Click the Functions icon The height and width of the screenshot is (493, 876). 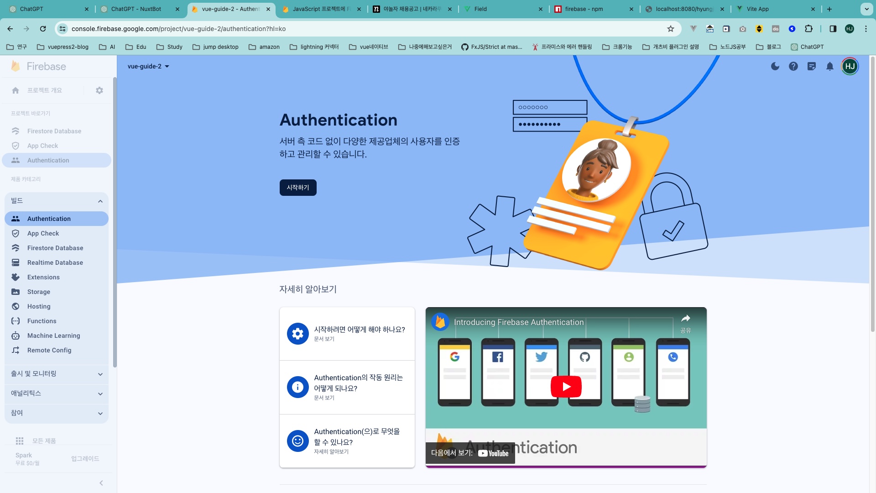tap(16, 321)
